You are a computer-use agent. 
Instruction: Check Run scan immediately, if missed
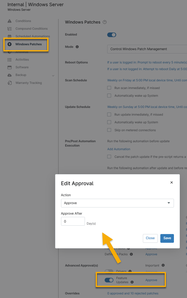(x=109, y=87)
